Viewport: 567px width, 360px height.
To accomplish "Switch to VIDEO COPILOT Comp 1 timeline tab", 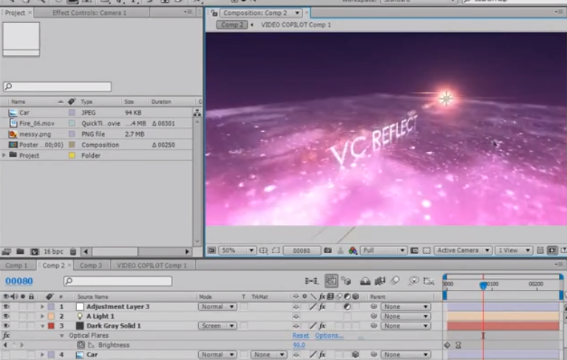I will 152,266.
